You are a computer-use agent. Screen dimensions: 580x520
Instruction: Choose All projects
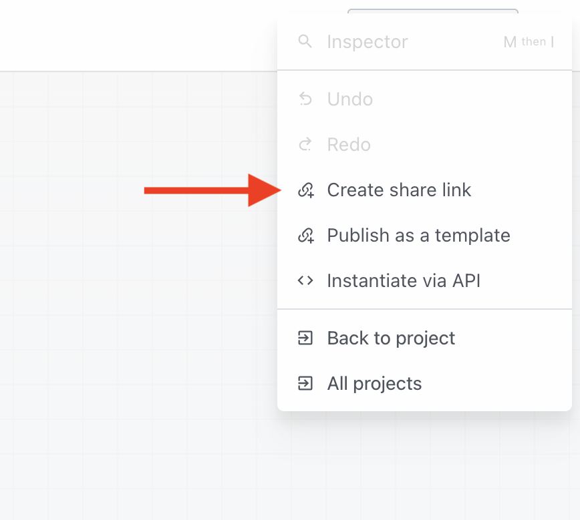coord(374,383)
